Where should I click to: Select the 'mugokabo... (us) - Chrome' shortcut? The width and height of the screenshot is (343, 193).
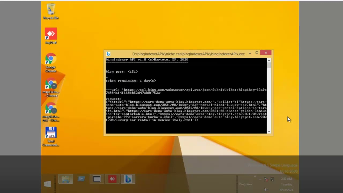[x=51, y=112]
